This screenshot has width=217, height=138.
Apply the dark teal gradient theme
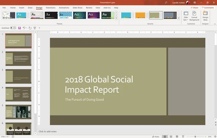coord(79,15)
